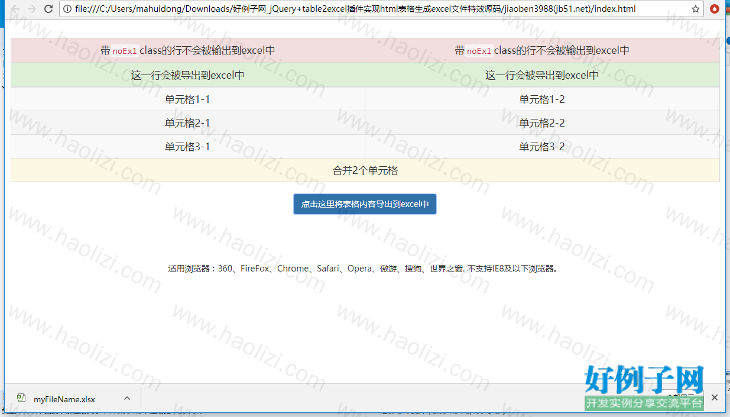Expand the myFileName.xlsx download options chevron
This screenshot has width=730, height=417.
[126, 398]
